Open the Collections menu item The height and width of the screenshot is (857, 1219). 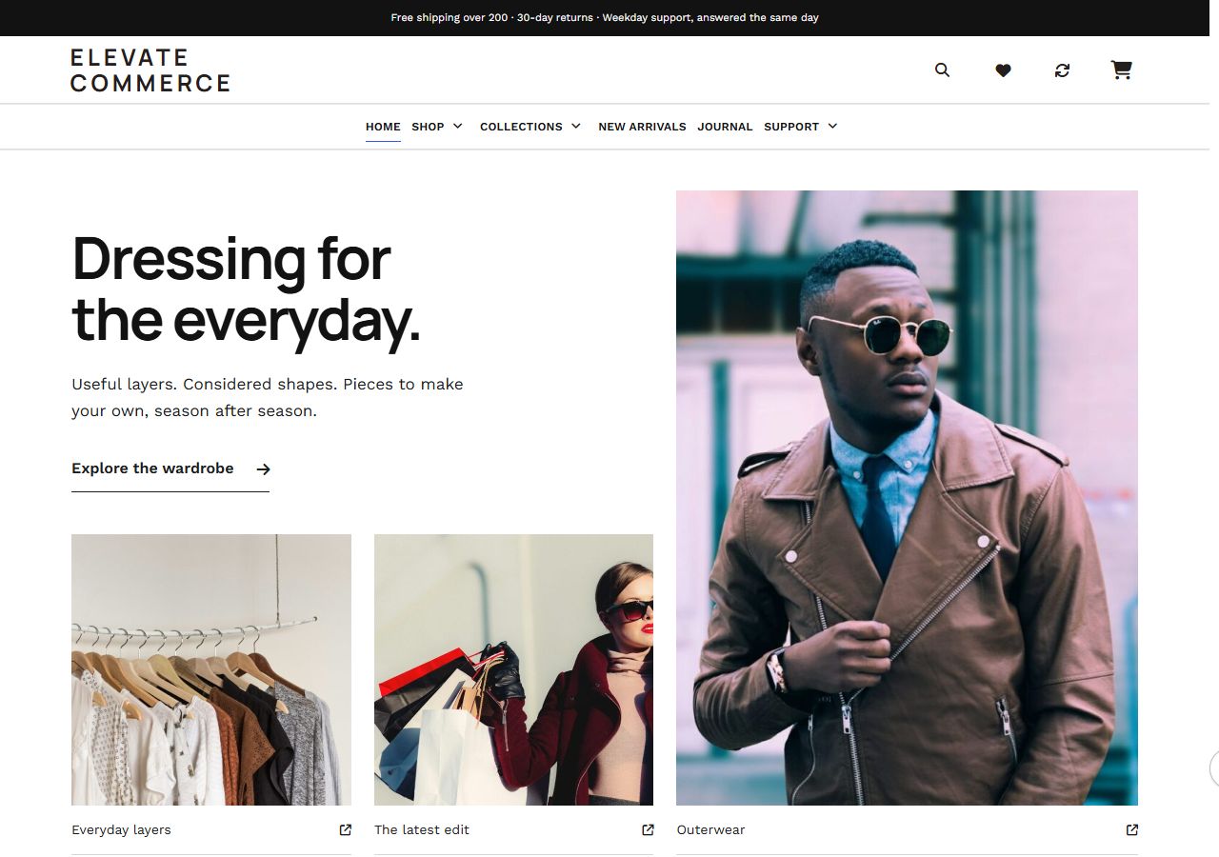point(521,127)
